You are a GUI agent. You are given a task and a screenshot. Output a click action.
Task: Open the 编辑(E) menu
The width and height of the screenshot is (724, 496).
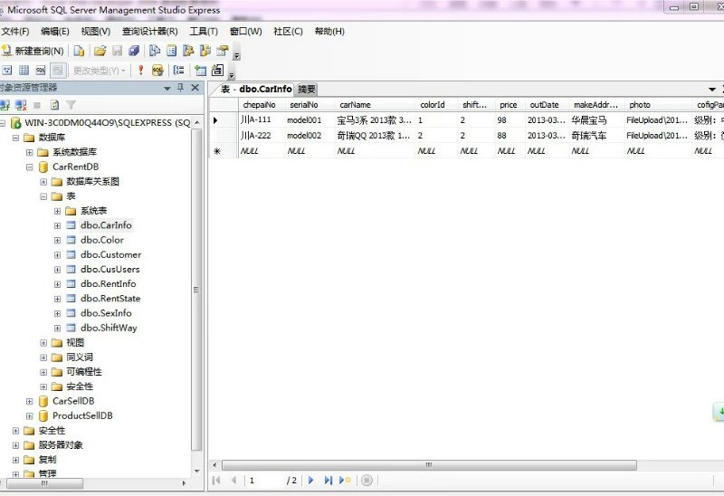click(x=55, y=32)
